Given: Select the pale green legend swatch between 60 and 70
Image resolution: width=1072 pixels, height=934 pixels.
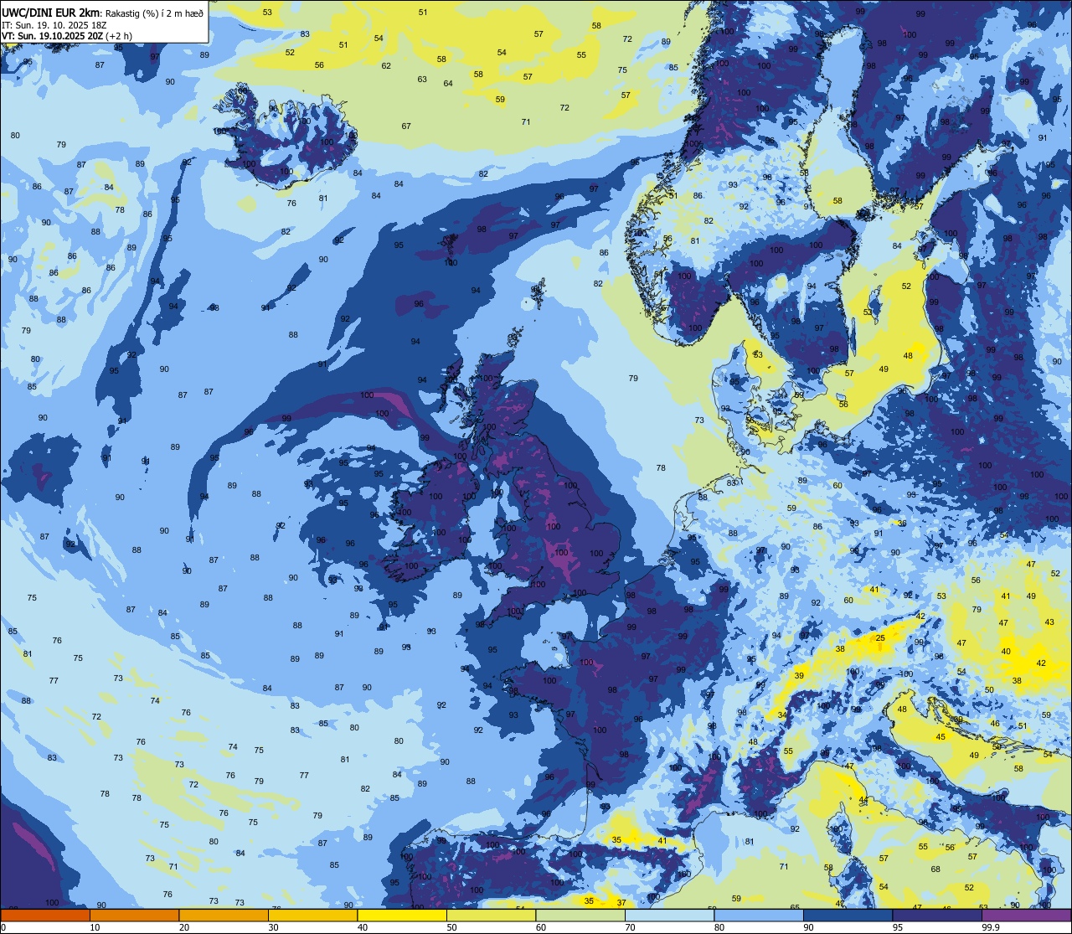Looking at the screenshot, I should (580, 915).
